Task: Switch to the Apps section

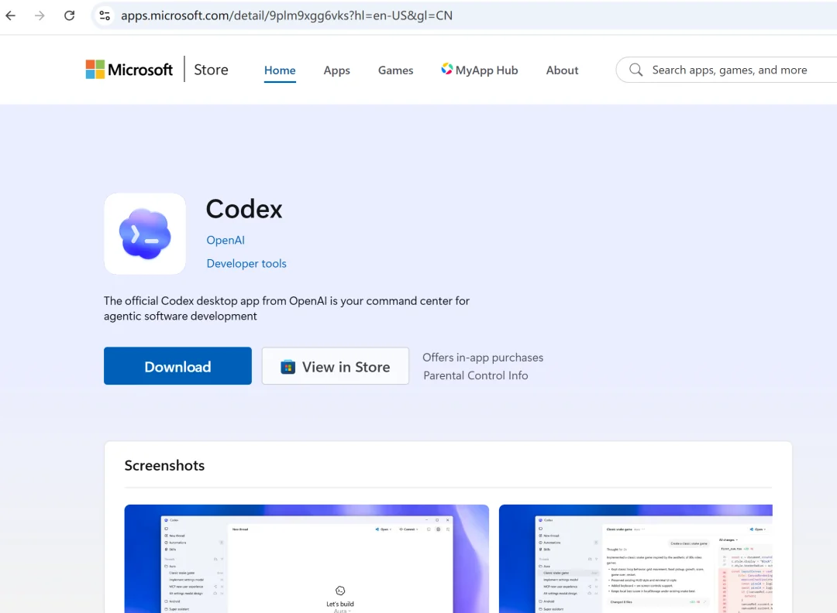Action: click(x=336, y=70)
